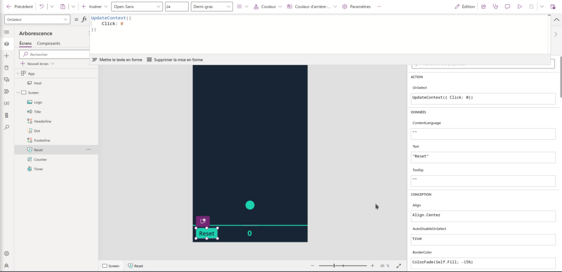Select the Title control in tree
This screenshot has height=272, width=562.
coord(37,112)
